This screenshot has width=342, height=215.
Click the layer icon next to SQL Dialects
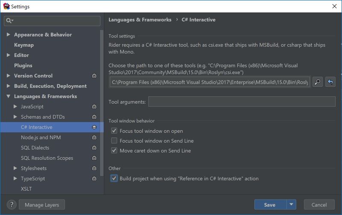(x=94, y=148)
